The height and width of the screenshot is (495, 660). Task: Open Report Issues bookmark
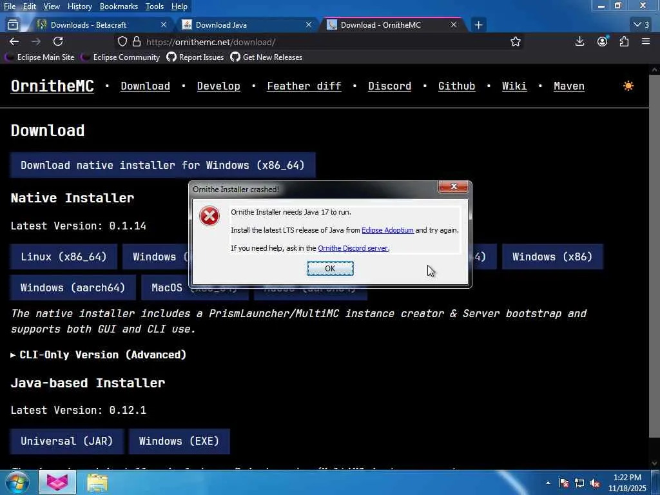point(195,57)
